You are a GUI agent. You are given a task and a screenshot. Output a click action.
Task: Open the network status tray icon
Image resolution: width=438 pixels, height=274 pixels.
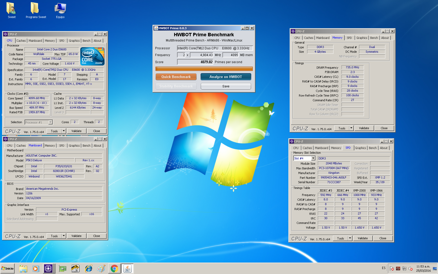click(x=404, y=269)
